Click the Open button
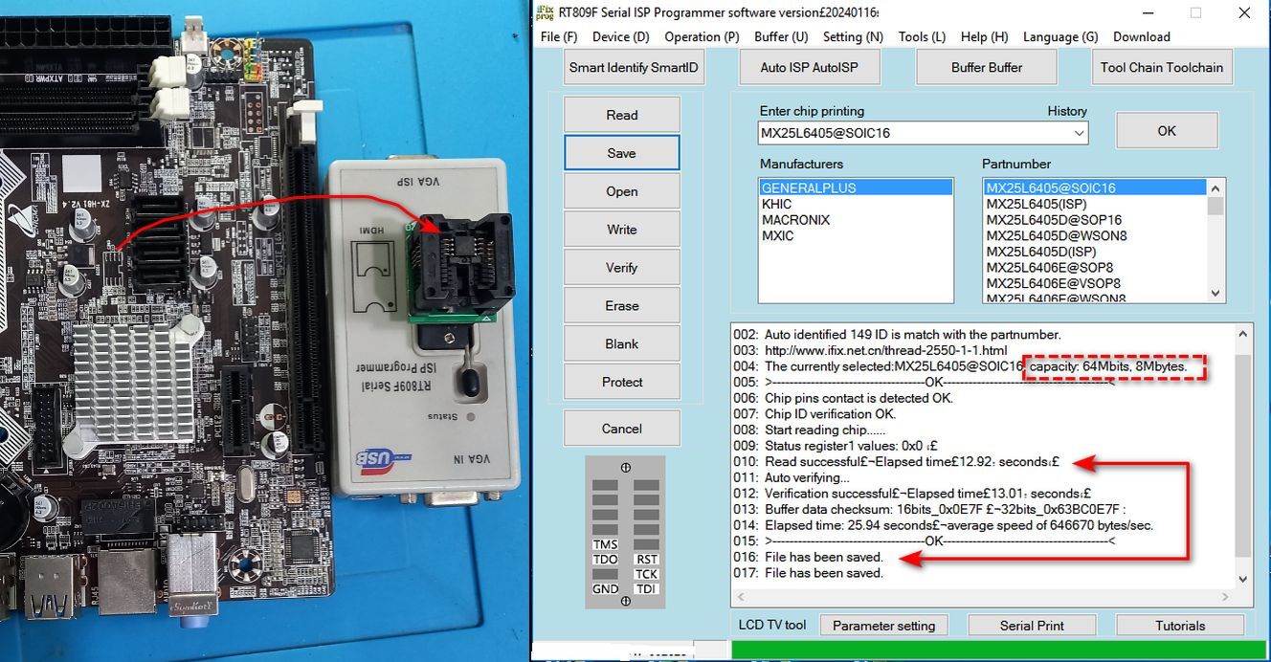Image resolution: width=1271 pixels, height=662 pixels. (622, 191)
